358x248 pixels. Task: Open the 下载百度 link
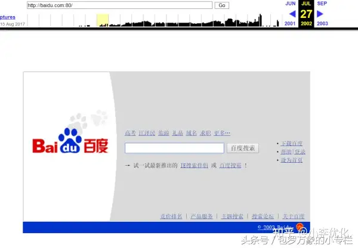[292, 144]
